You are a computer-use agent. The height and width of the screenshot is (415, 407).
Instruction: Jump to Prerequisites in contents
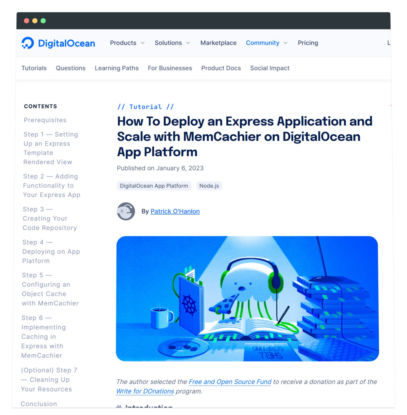point(45,120)
